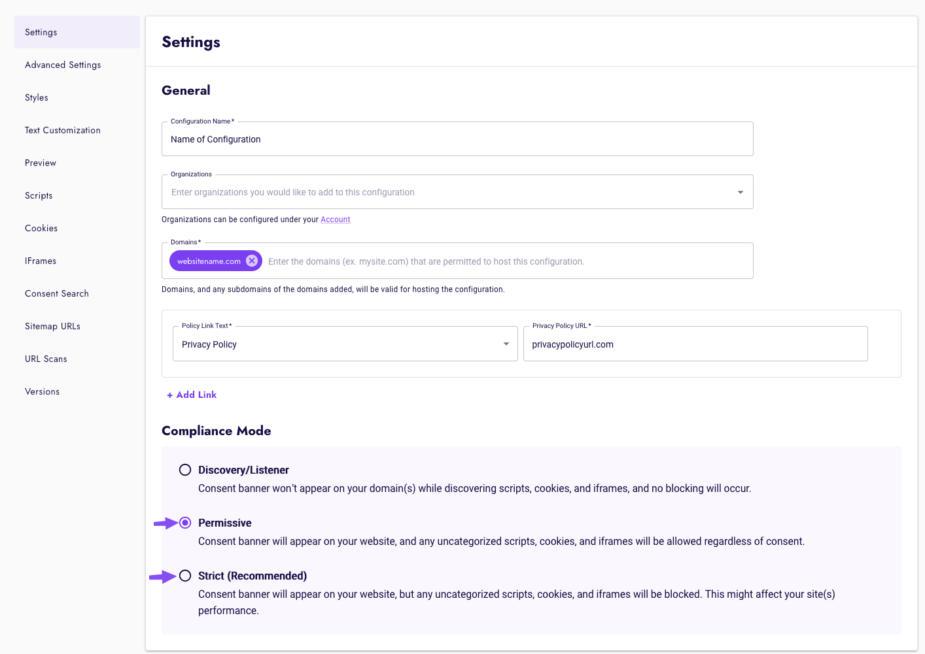925x654 pixels.
Task: Open the Preview page
Action: pyautogui.click(x=40, y=163)
